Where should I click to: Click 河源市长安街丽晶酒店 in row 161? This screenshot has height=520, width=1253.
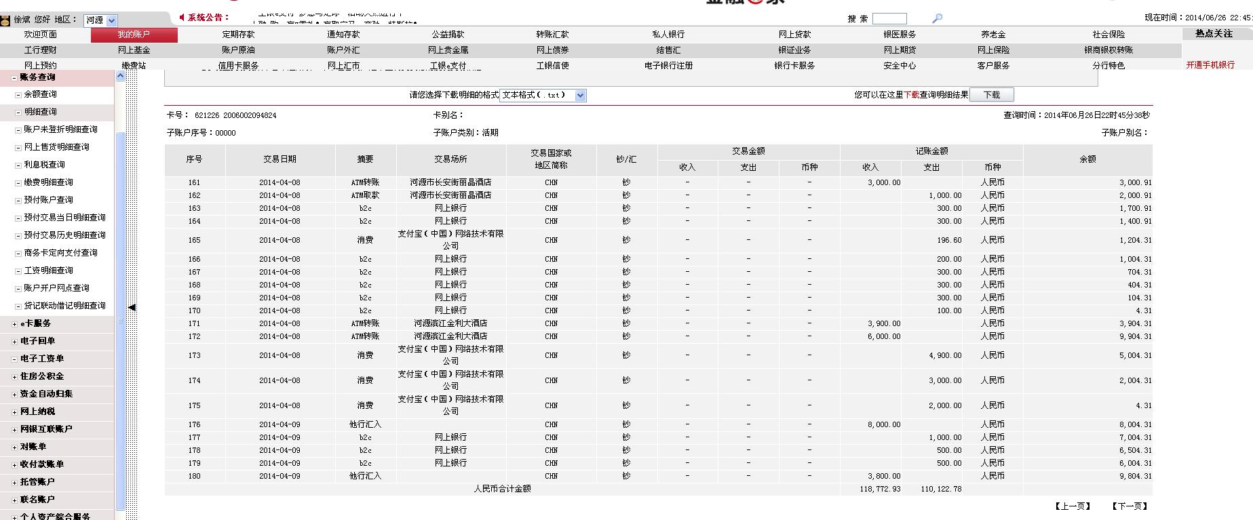pyautogui.click(x=451, y=183)
